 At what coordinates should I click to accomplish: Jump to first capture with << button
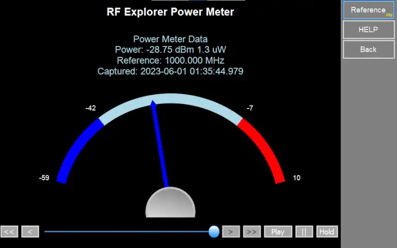tap(9, 231)
